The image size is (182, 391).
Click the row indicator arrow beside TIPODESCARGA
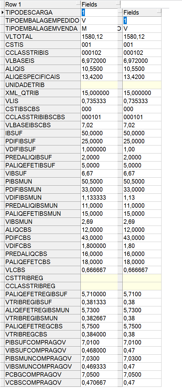(3, 13)
